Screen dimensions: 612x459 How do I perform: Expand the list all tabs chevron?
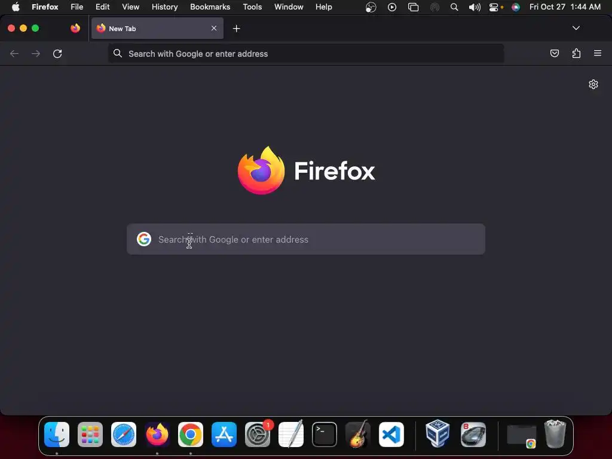click(576, 28)
